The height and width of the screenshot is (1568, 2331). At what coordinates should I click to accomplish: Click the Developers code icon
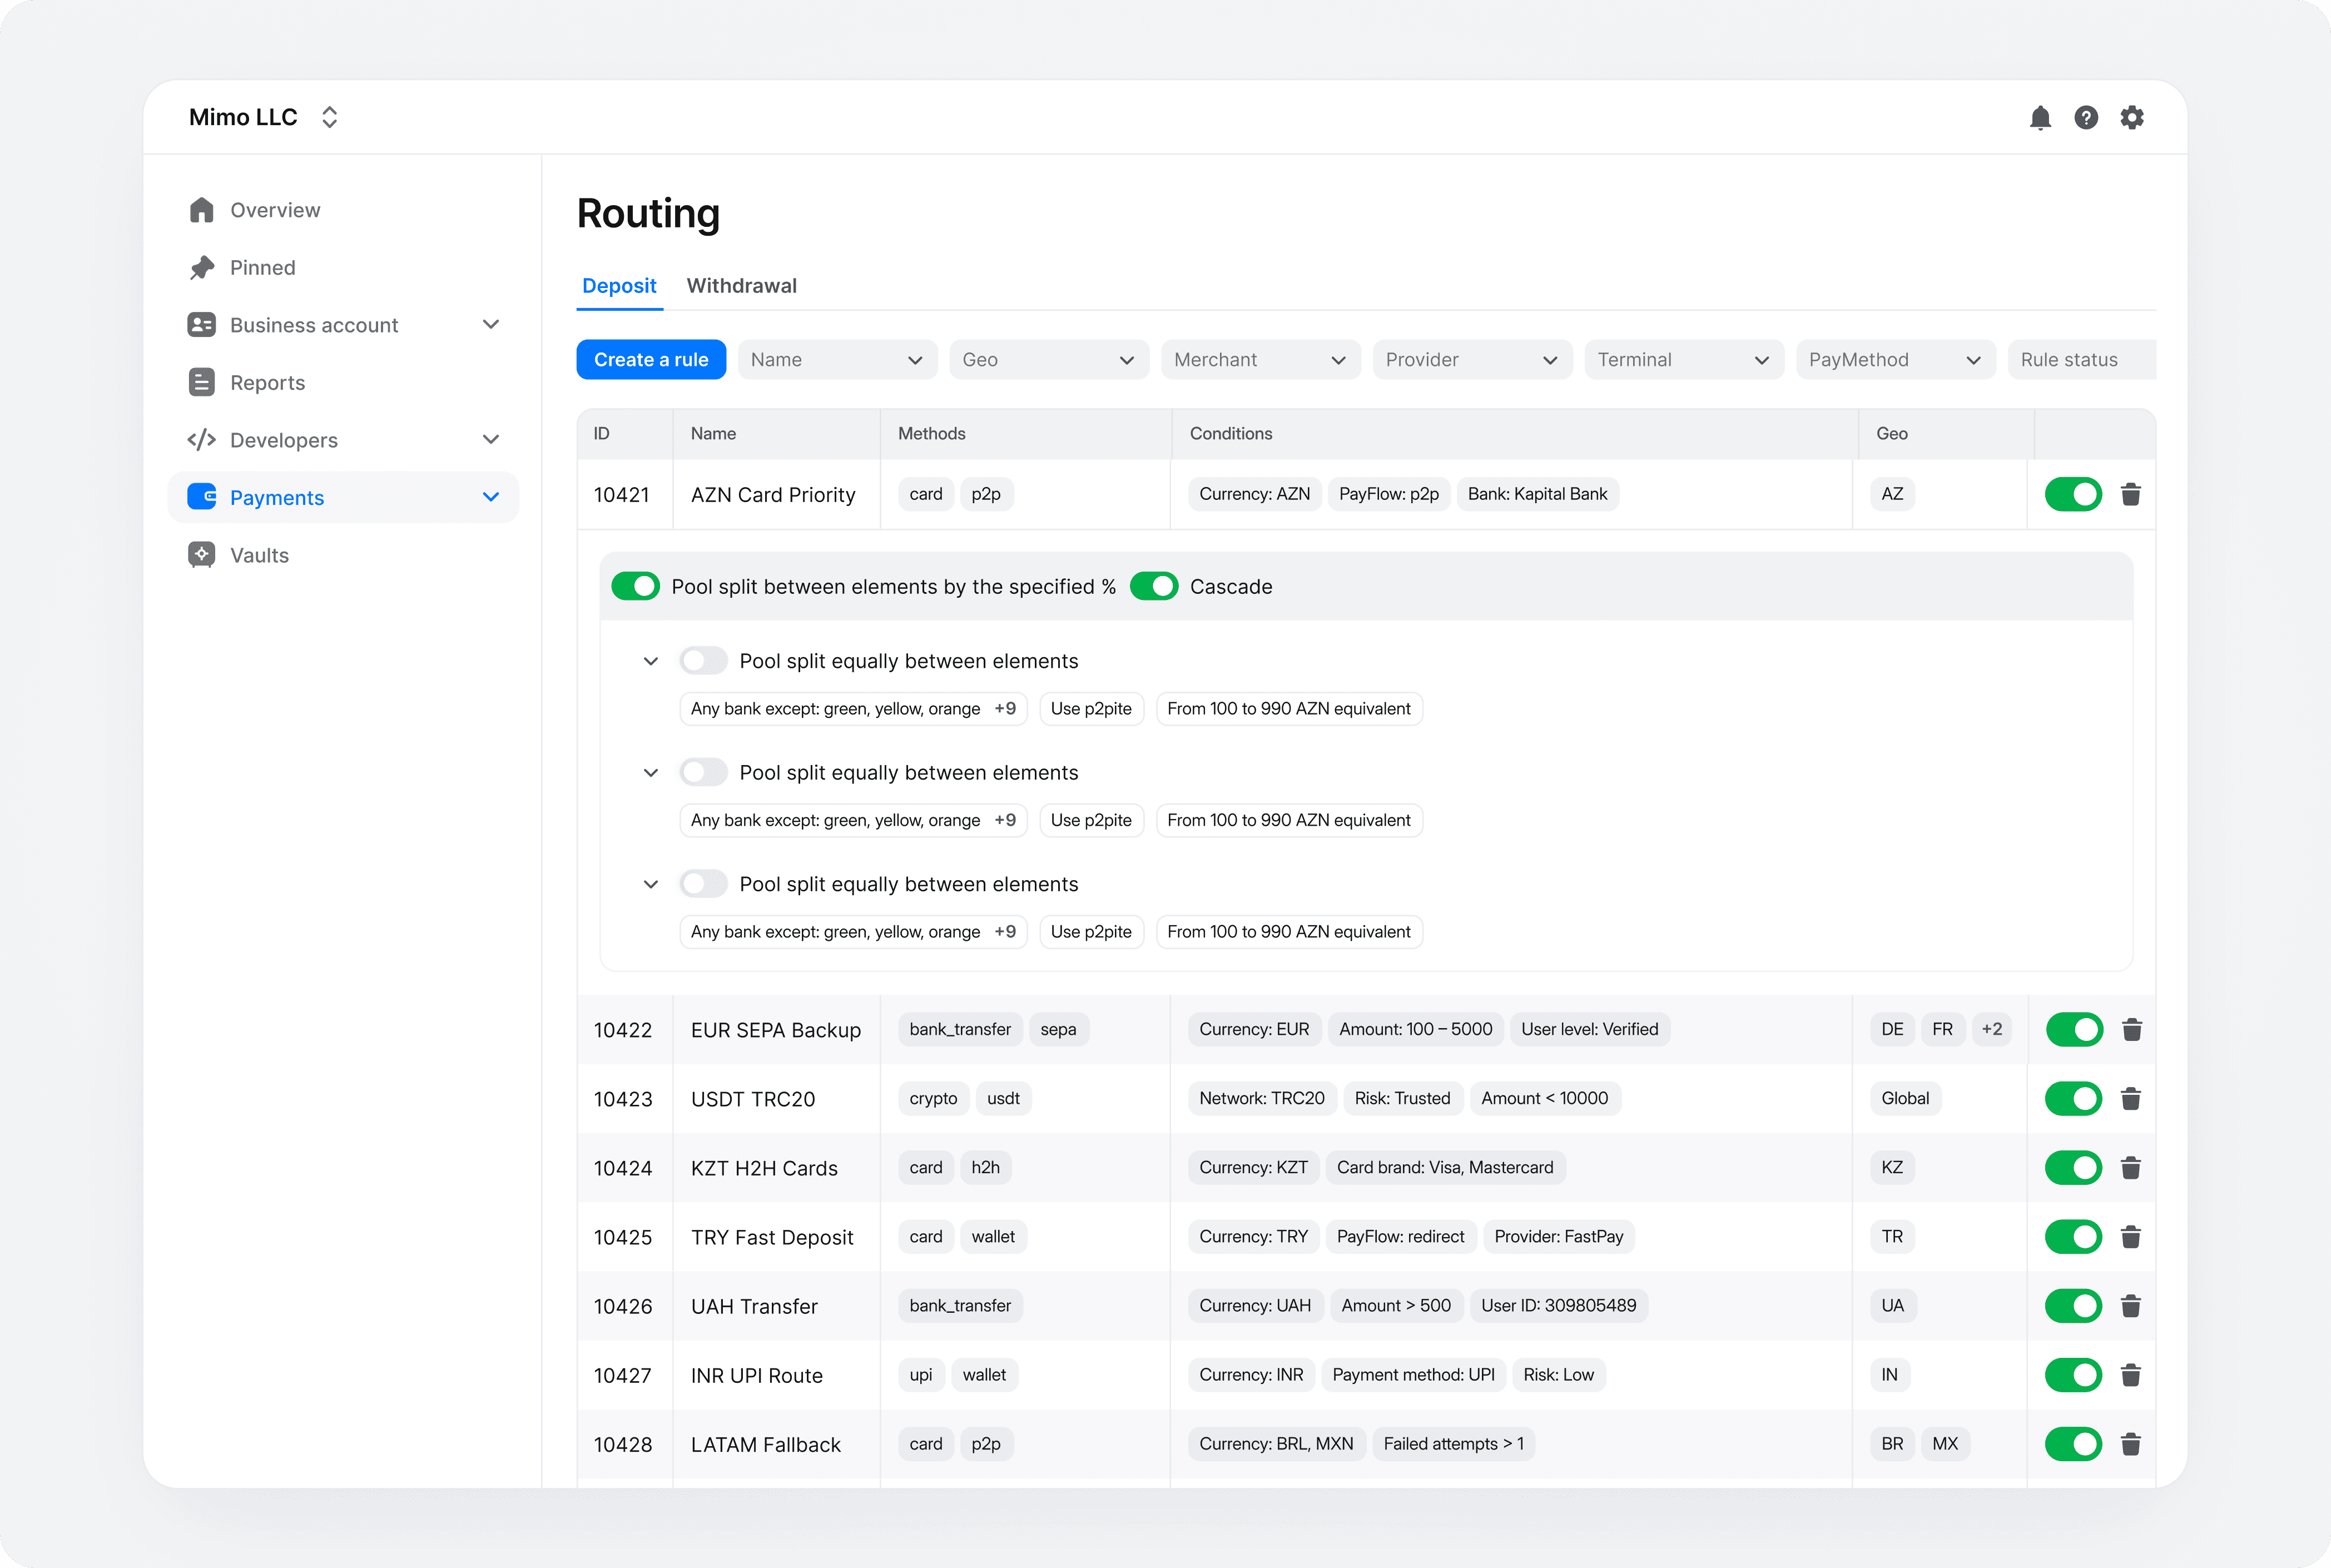[x=202, y=440]
